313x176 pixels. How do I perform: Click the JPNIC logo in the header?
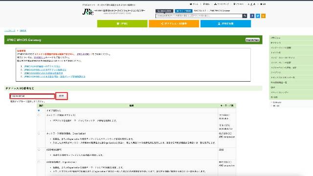(x=88, y=12)
